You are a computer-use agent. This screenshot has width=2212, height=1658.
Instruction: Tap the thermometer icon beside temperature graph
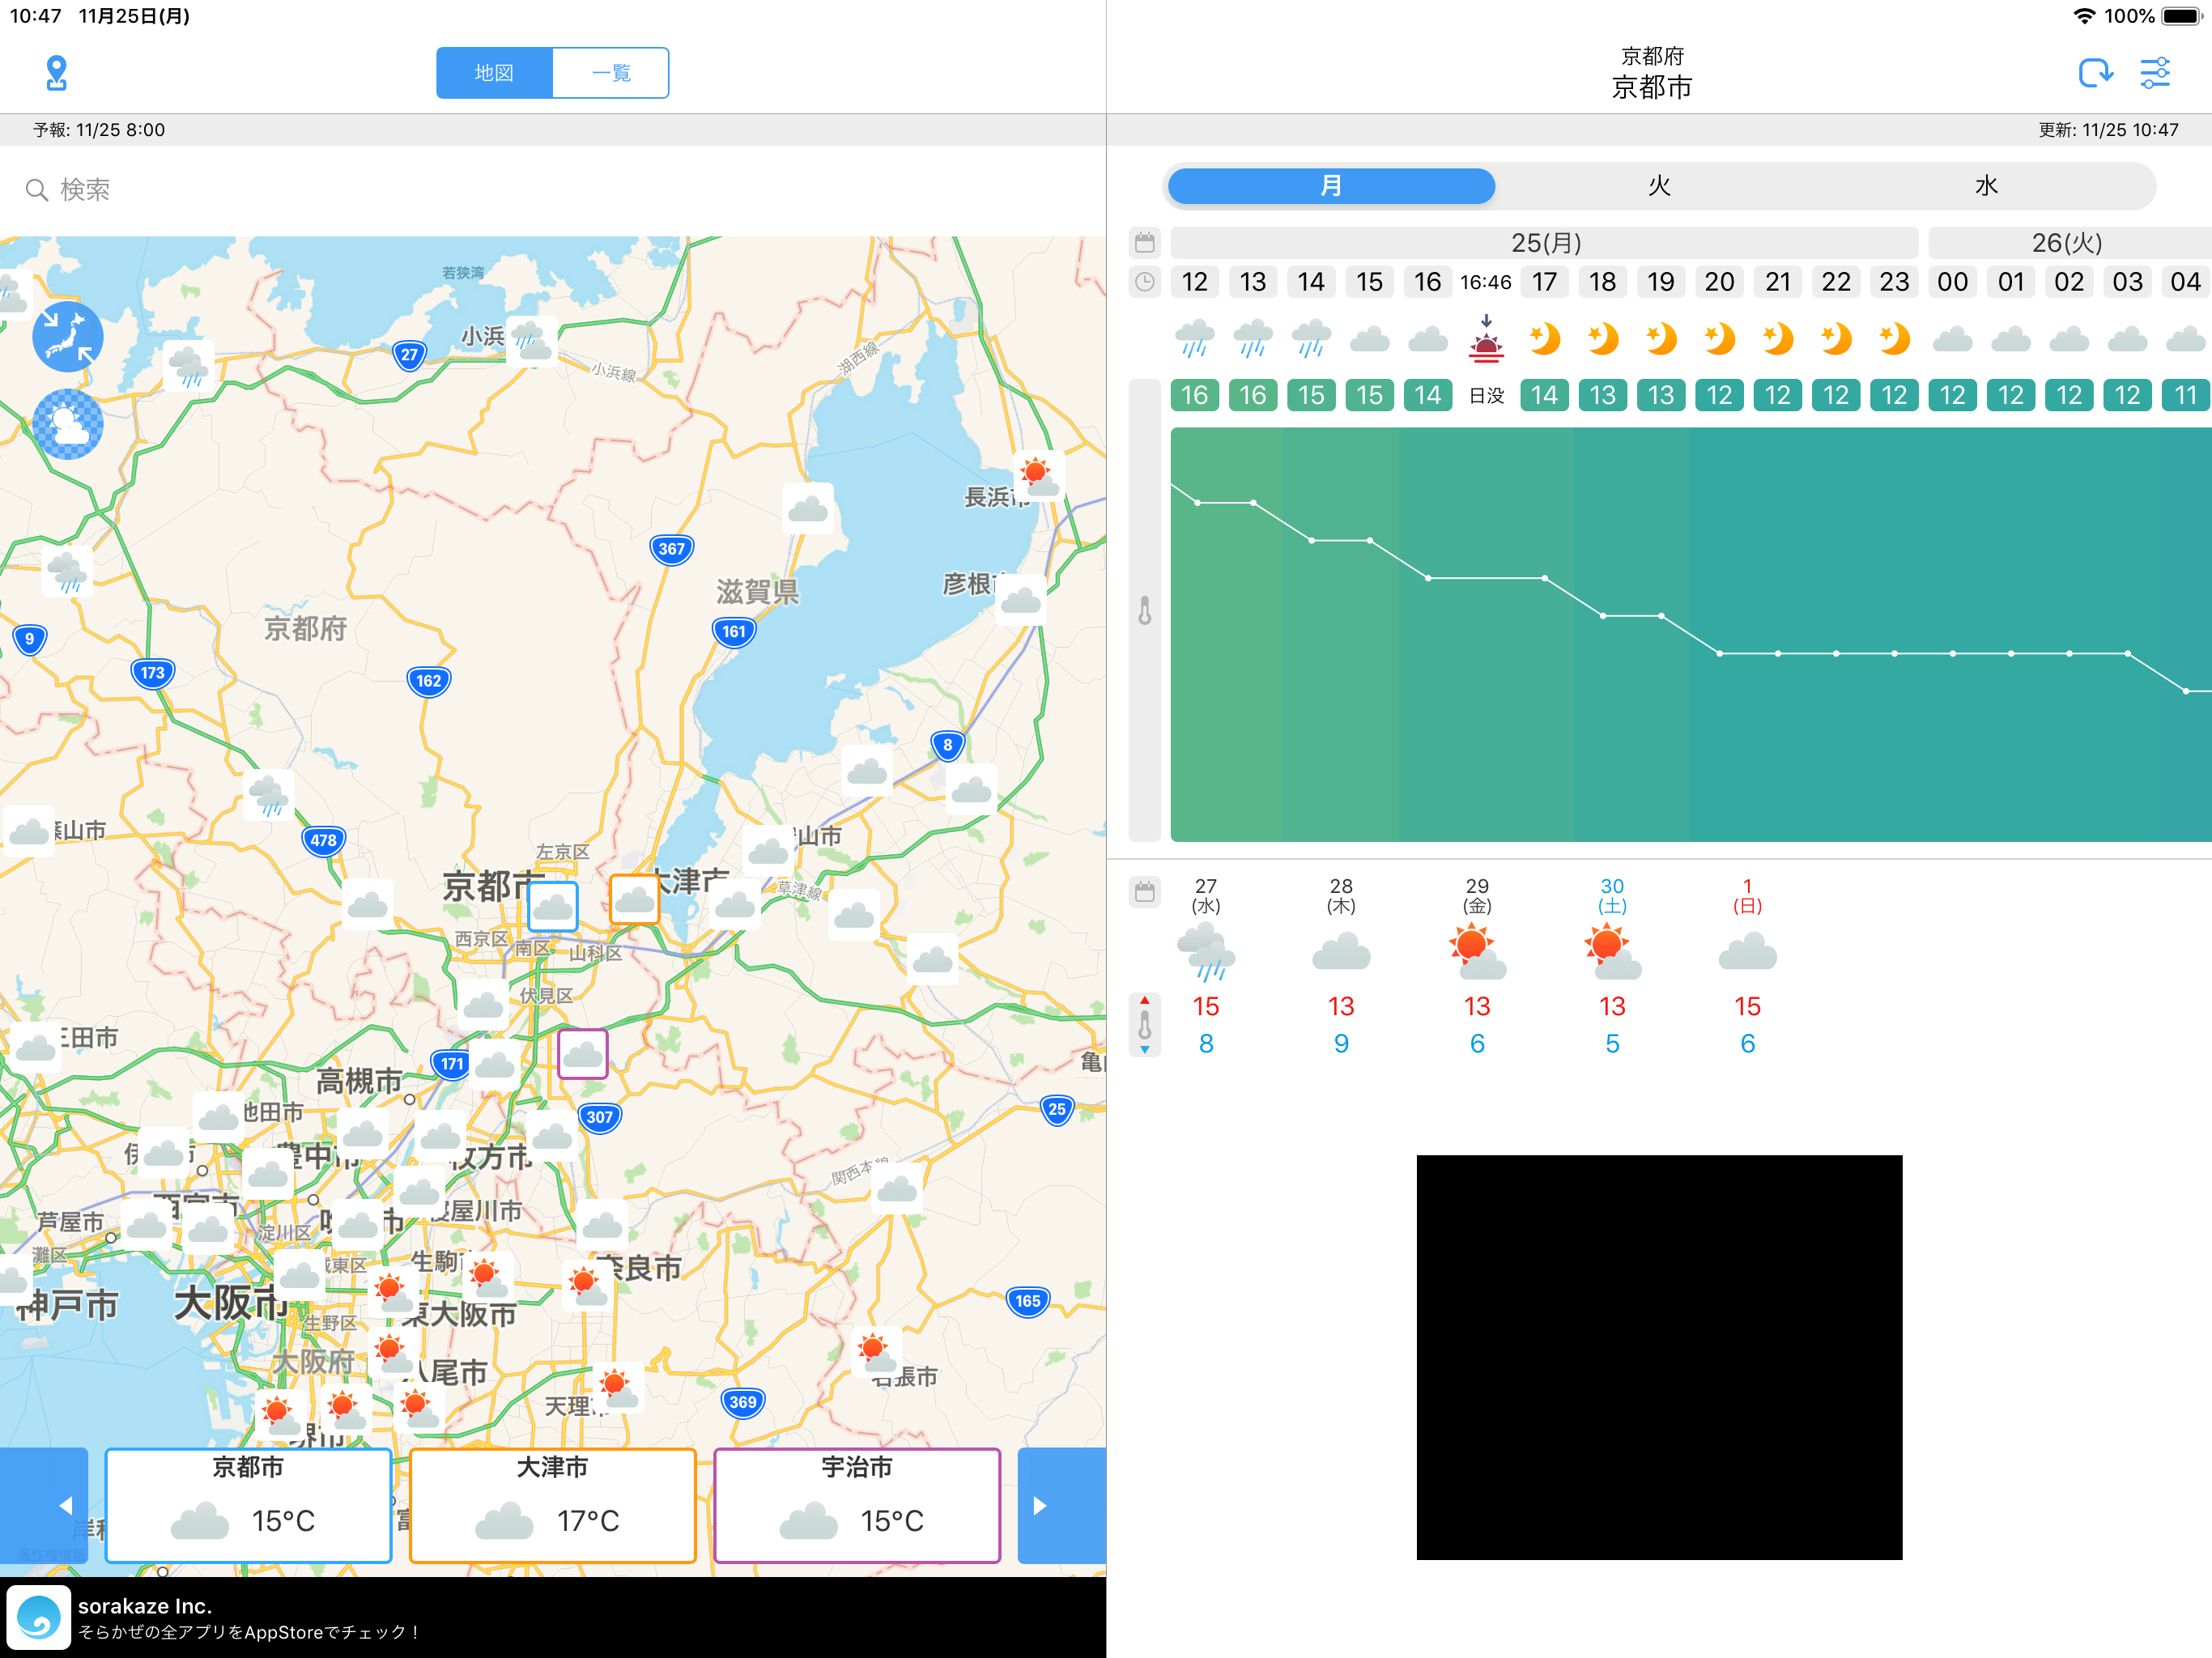(x=1144, y=611)
